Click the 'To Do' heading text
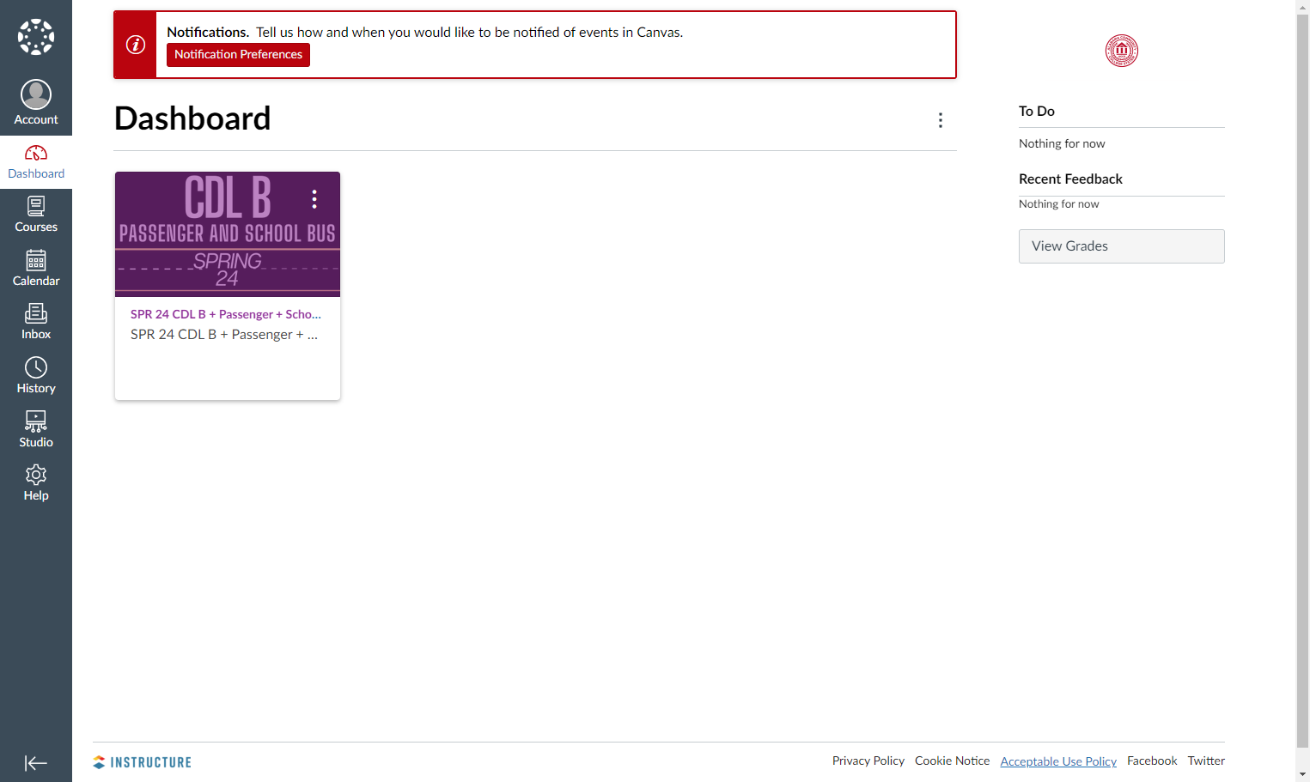The image size is (1310, 782). tap(1037, 111)
